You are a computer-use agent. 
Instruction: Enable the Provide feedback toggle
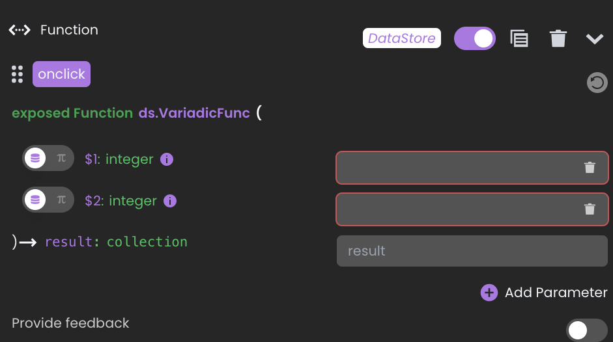(x=586, y=330)
